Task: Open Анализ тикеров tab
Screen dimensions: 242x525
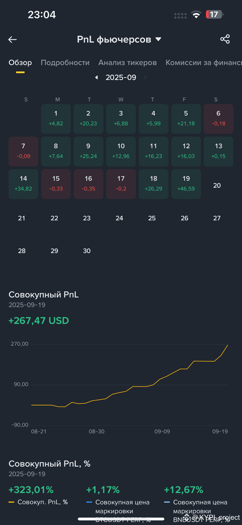Action: [x=127, y=62]
